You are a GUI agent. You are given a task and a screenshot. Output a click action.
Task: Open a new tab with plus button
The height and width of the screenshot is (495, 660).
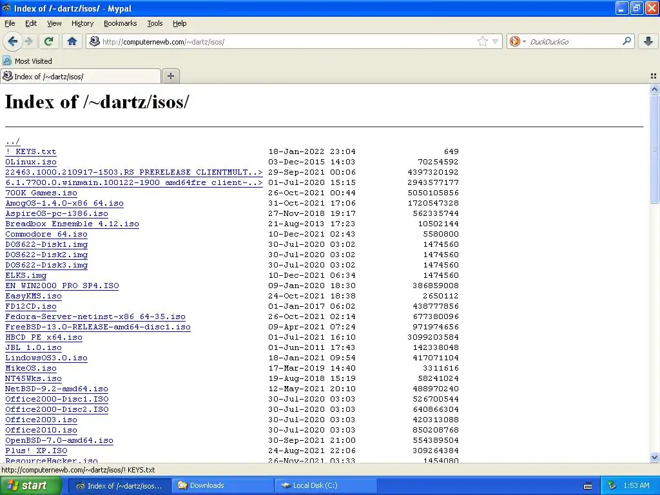click(x=170, y=76)
